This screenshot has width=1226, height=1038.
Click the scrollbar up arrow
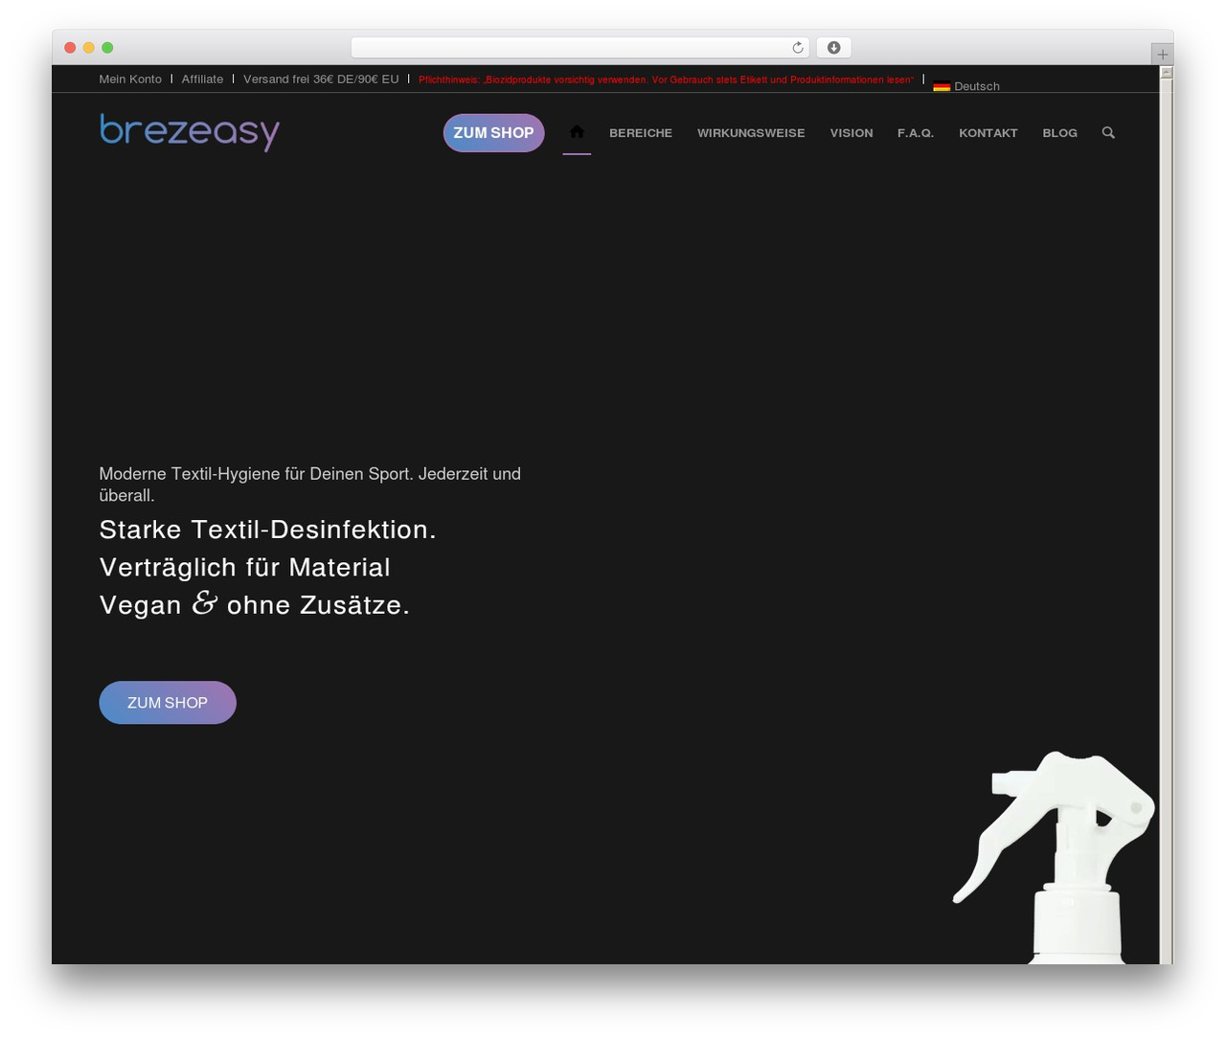[1166, 72]
